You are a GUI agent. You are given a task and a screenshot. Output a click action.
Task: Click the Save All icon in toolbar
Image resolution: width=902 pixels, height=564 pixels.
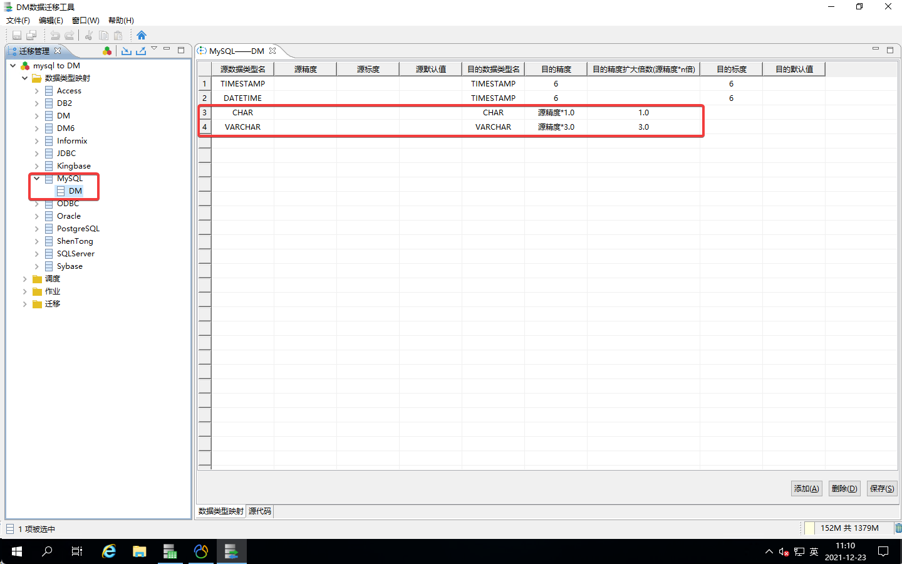(31, 35)
